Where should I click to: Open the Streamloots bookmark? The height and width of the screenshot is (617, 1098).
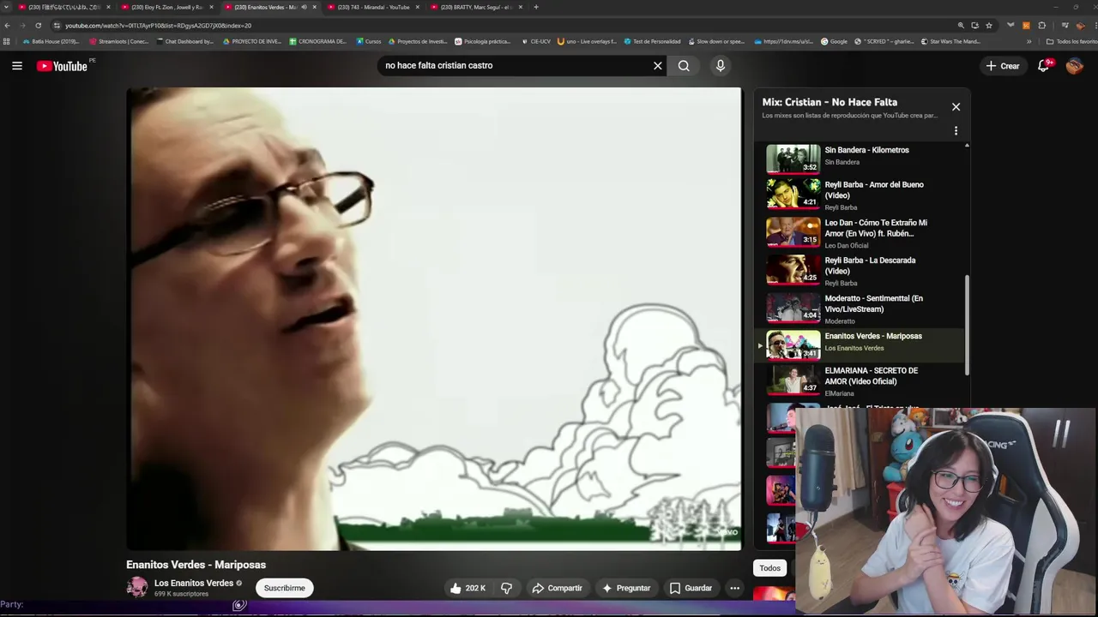pyautogui.click(x=118, y=41)
